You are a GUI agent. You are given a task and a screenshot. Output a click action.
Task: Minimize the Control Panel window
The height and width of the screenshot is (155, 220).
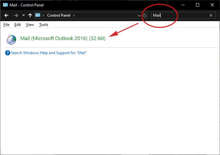pyautogui.click(x=183, y=5)
